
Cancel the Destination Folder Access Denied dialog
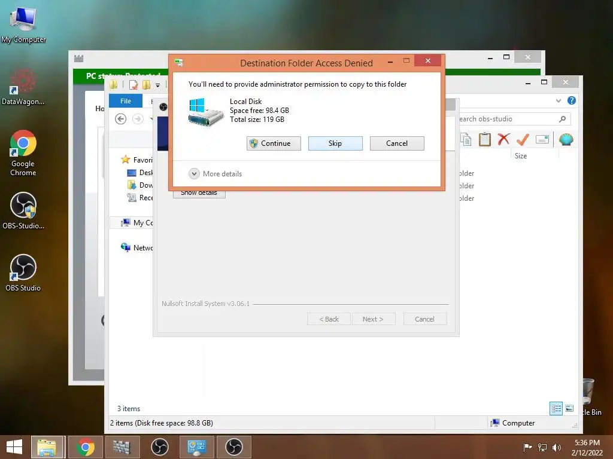pos(397,143)
